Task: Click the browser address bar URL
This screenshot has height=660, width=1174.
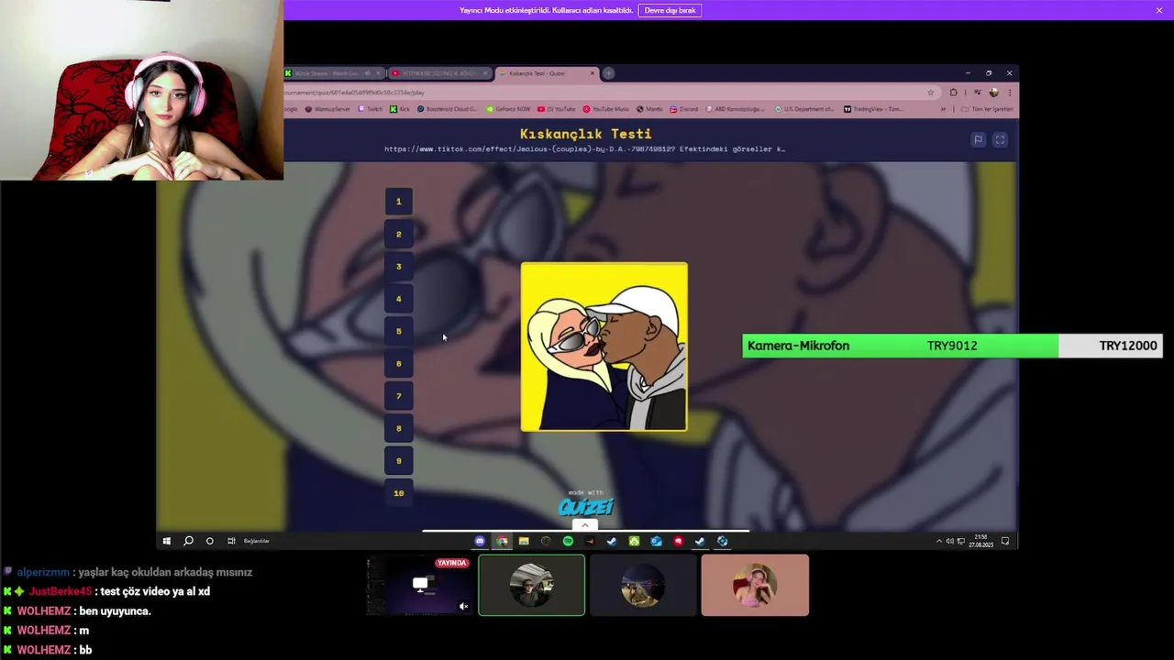Action: pos(354,93)
